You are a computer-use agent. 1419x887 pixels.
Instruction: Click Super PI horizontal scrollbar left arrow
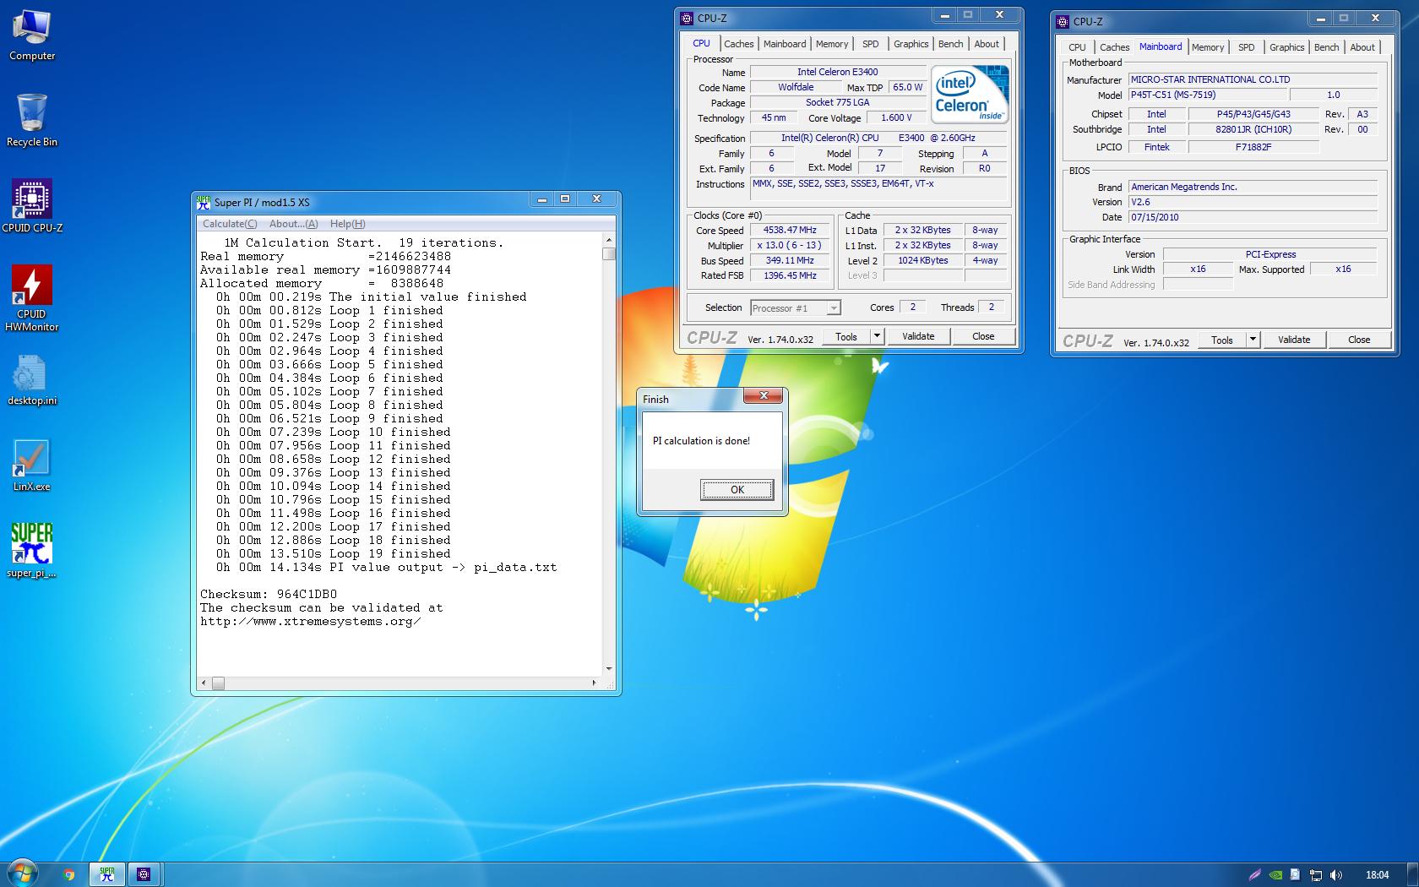click(203, 683)
